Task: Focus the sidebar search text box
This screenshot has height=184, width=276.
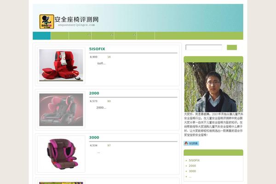Action: point(204,47)
